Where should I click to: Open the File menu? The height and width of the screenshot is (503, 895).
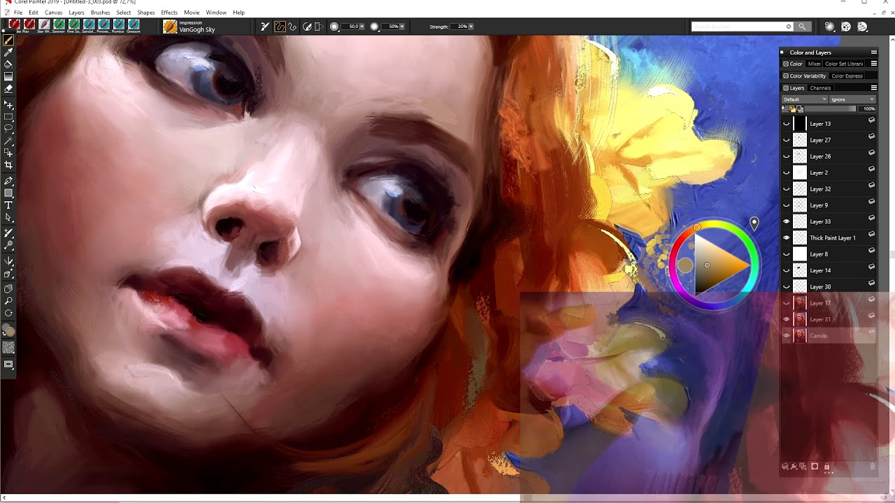point(18,13)
